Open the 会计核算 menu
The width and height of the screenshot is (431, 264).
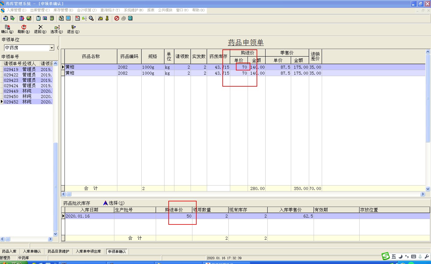click(87, 10)
